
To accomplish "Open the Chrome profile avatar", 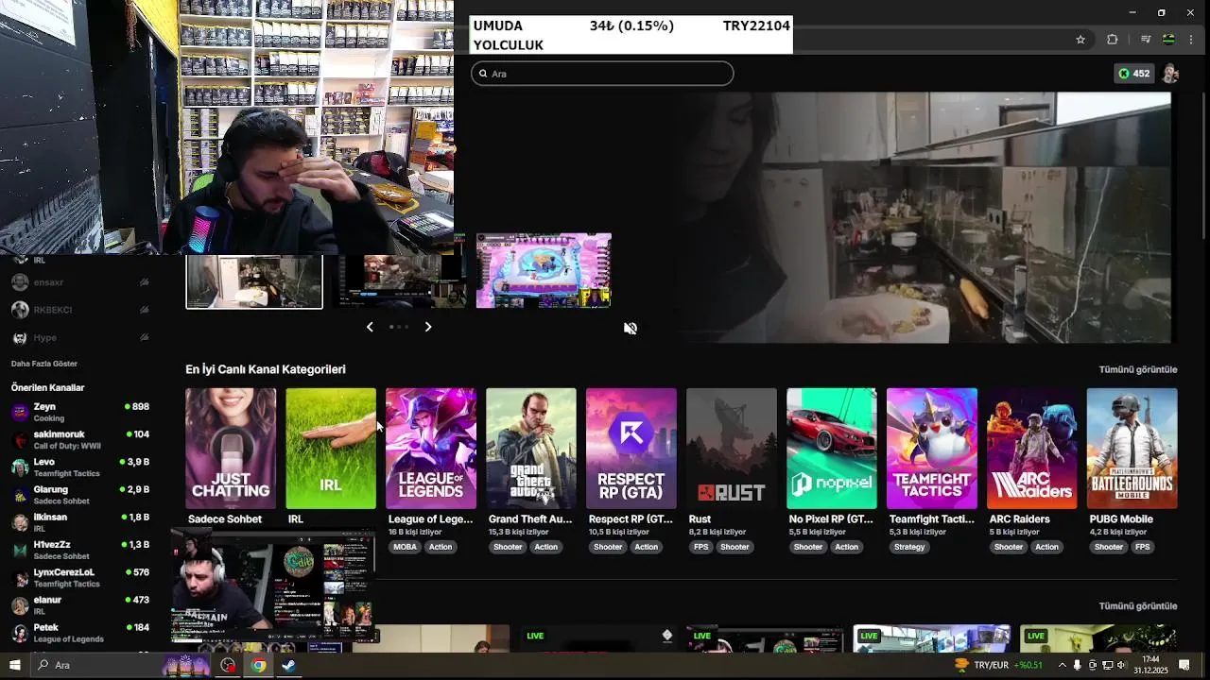I will click(x=1168, y=40).
